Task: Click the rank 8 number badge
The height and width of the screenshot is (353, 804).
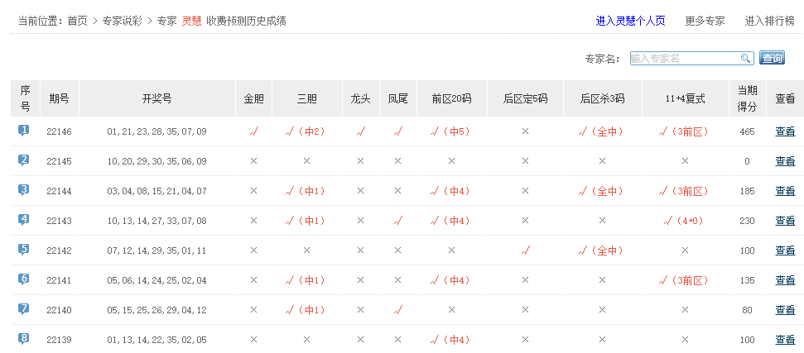Action: pyautogui.click(x=24, y=339)
